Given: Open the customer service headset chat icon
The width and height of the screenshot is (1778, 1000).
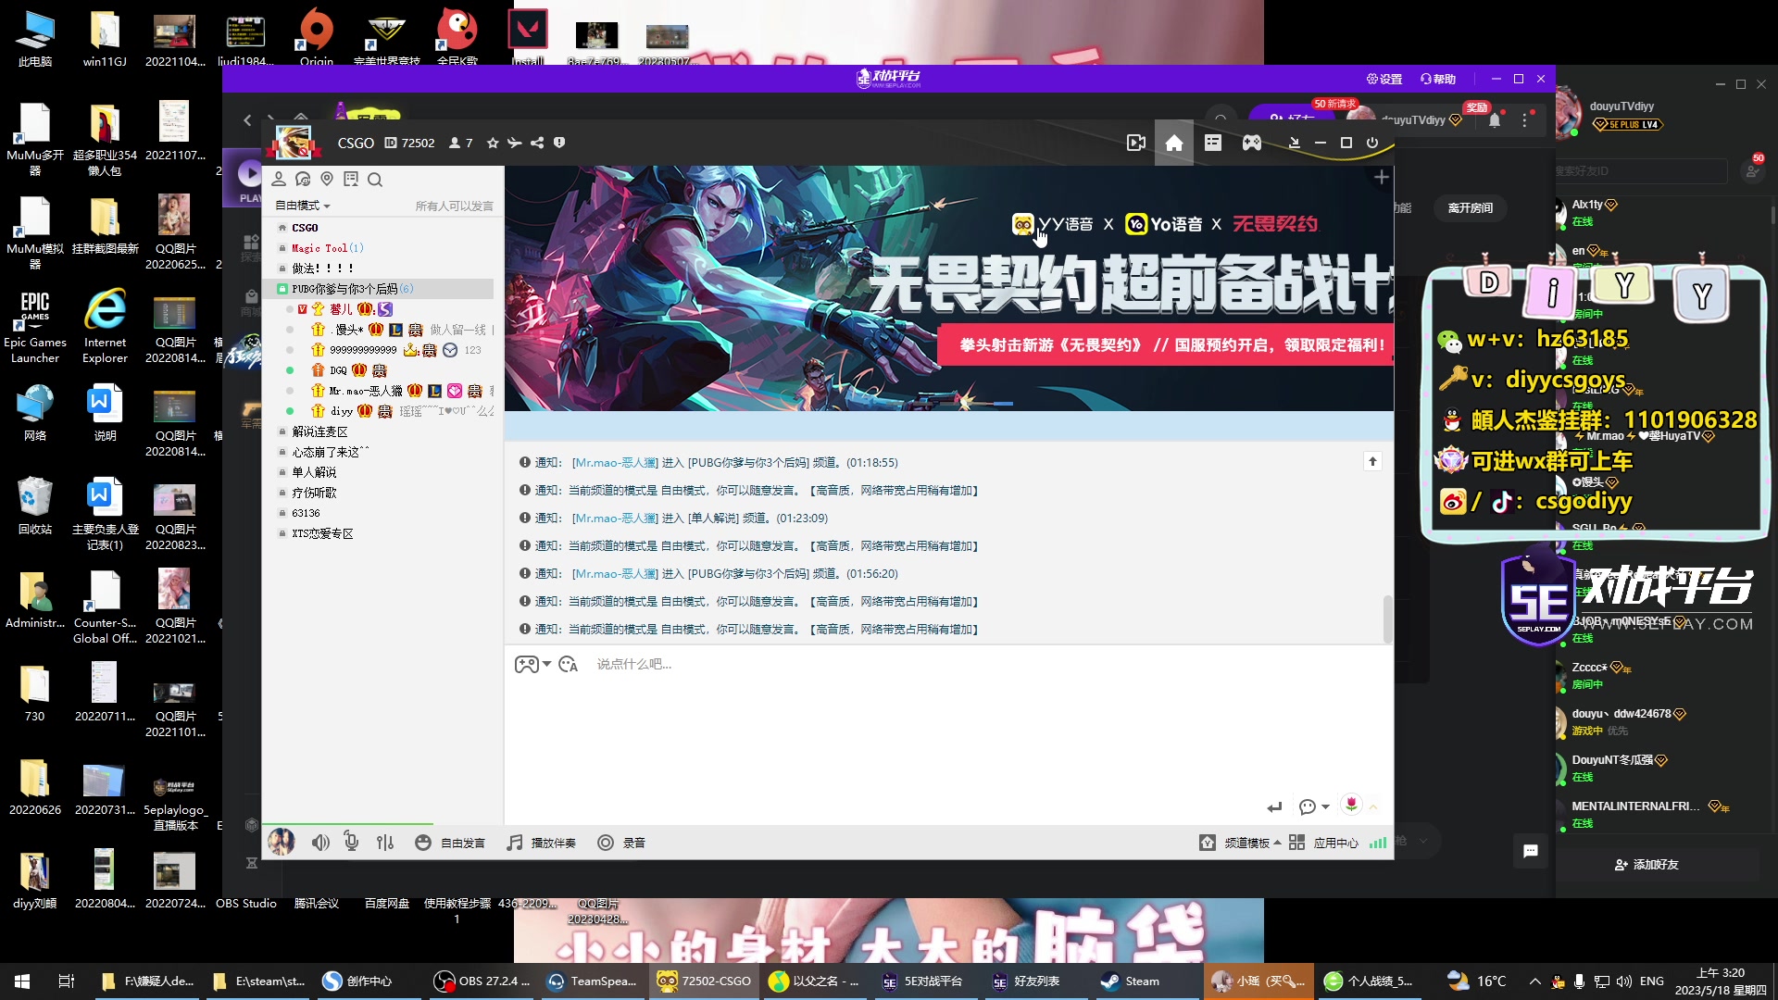Looking at the screenshot, I should coord(303,179).
